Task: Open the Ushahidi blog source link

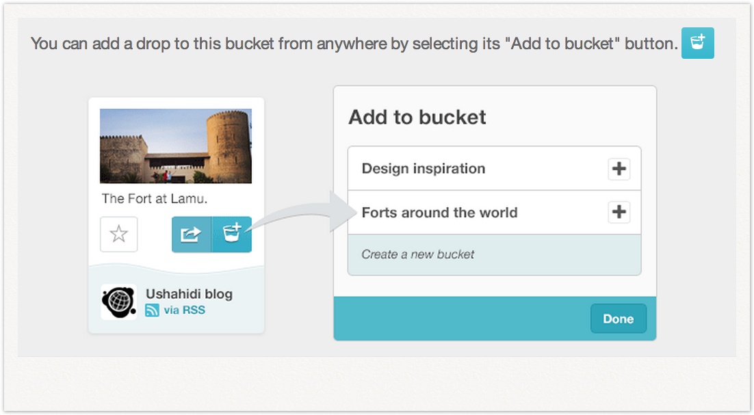Action: (189, 294)
